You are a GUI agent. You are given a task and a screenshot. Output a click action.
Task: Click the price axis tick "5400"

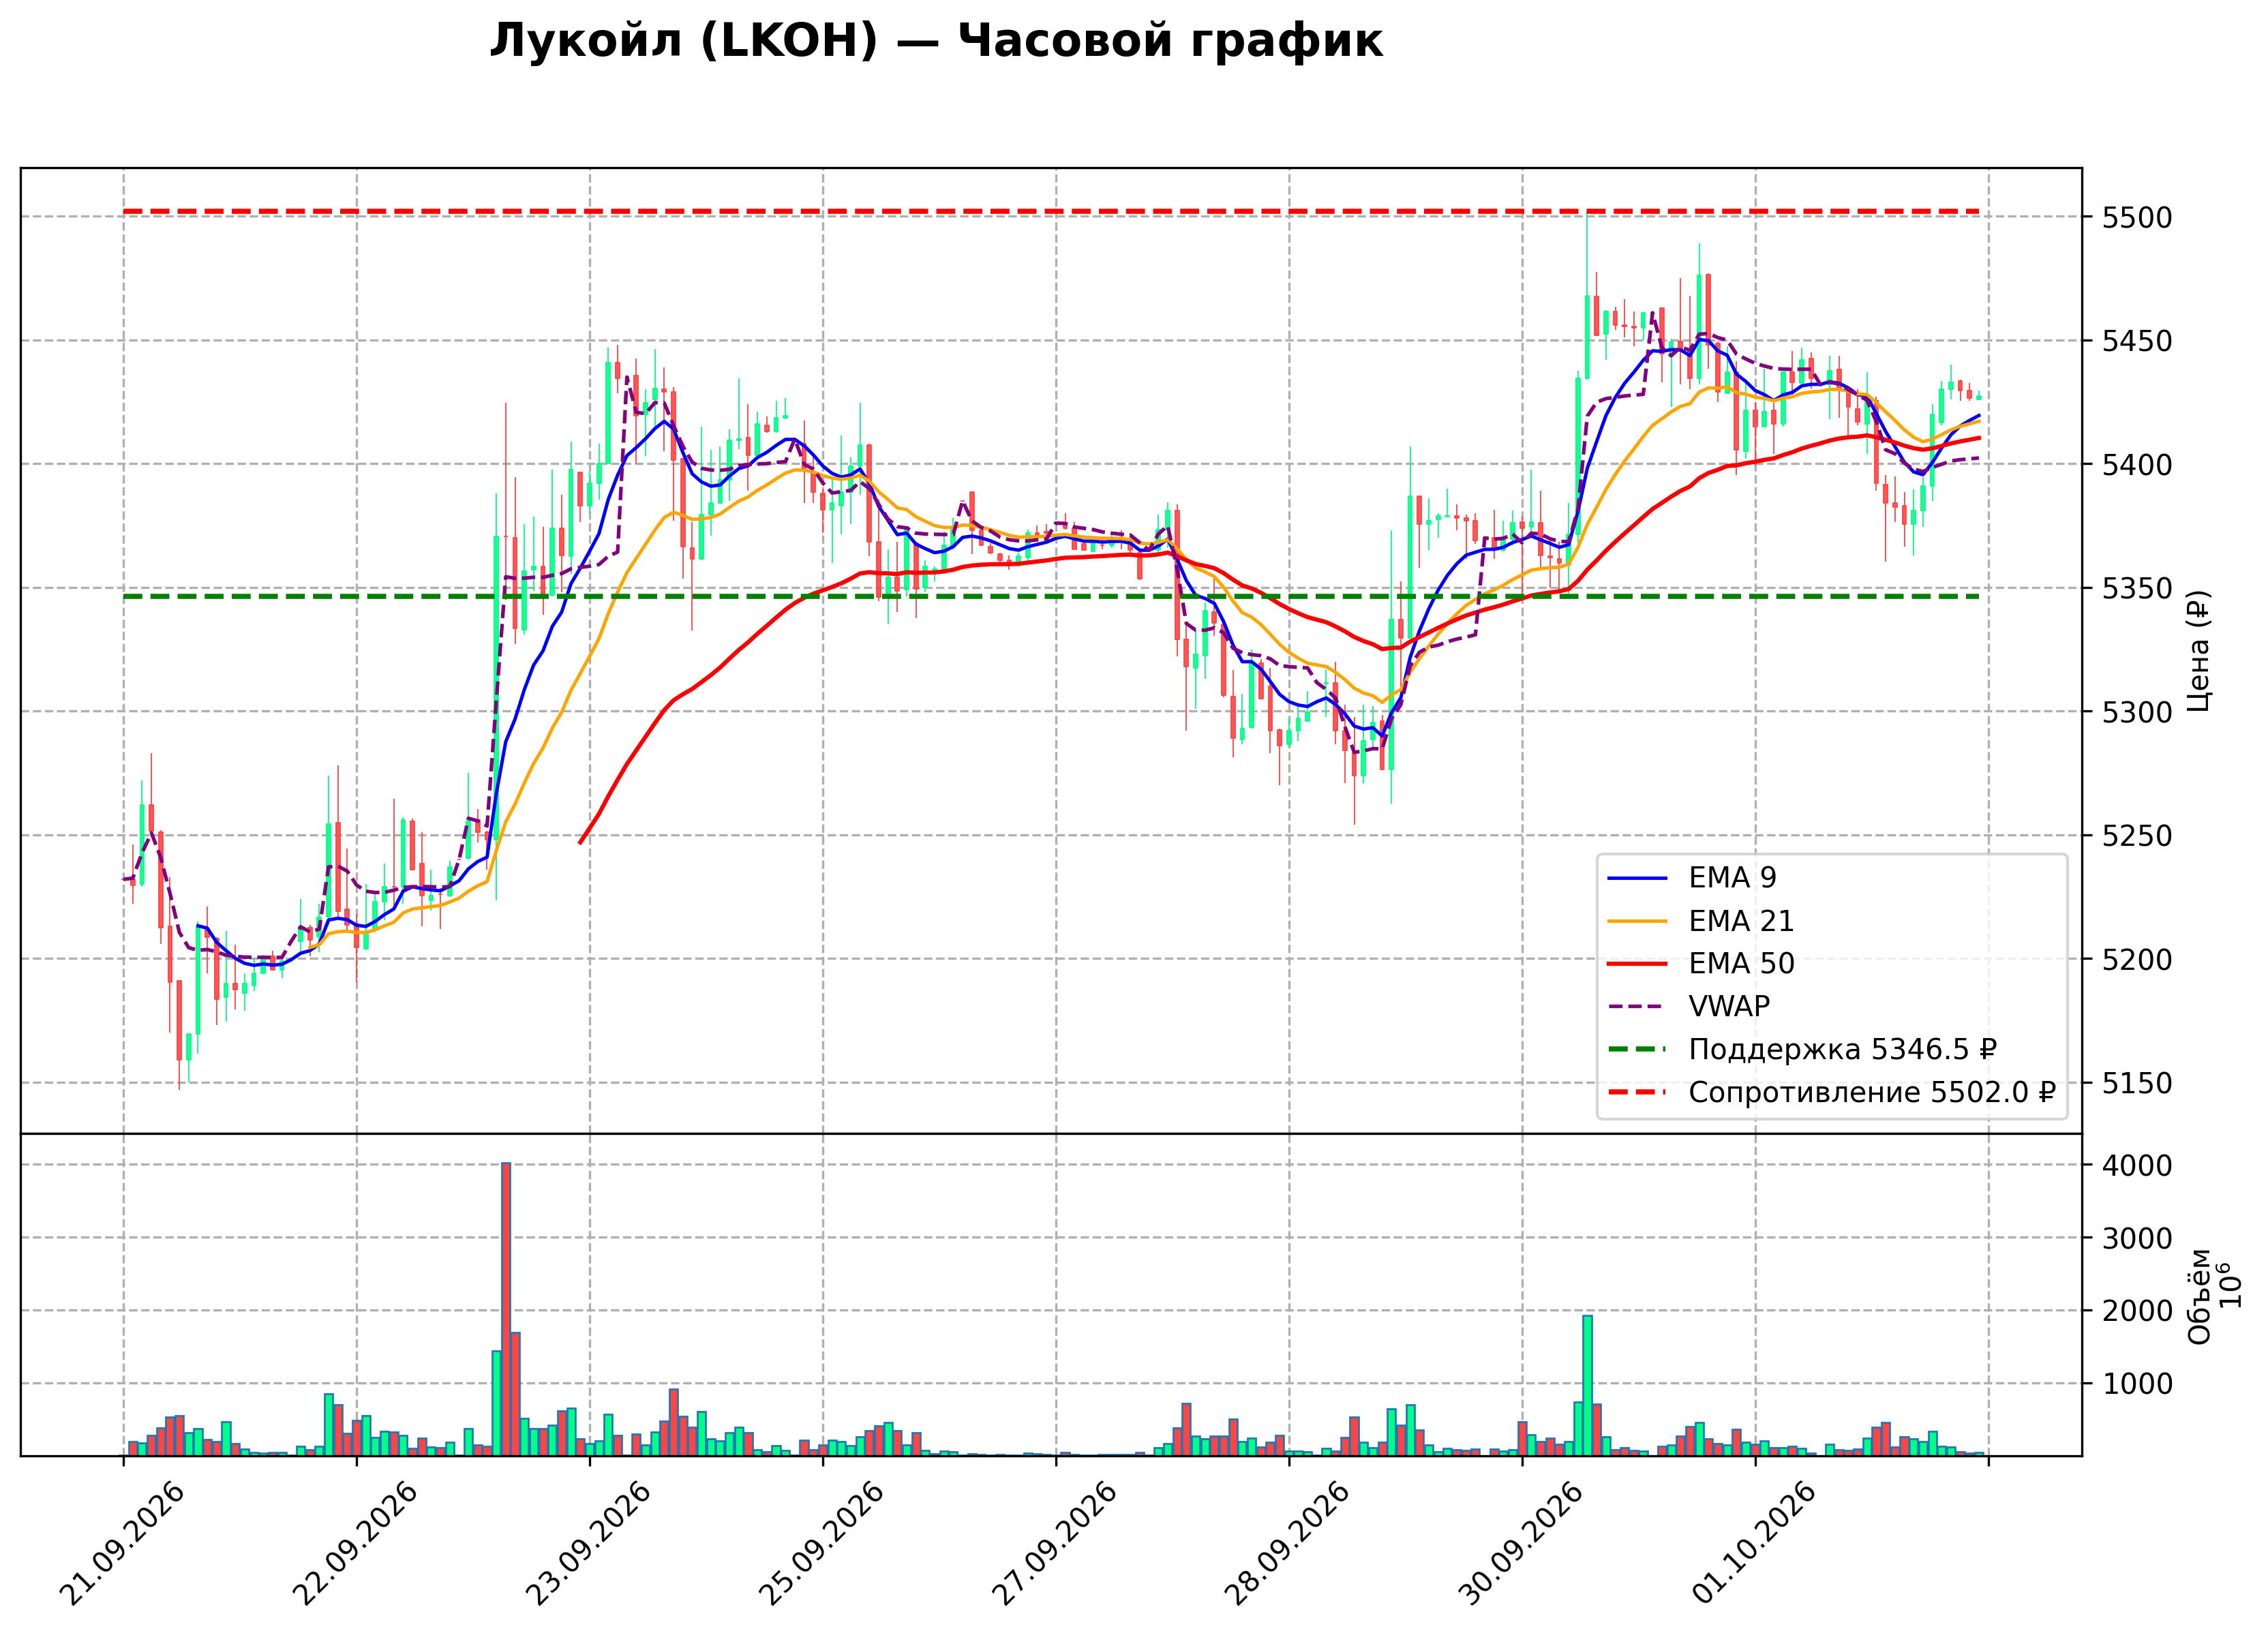point(2137,465)
